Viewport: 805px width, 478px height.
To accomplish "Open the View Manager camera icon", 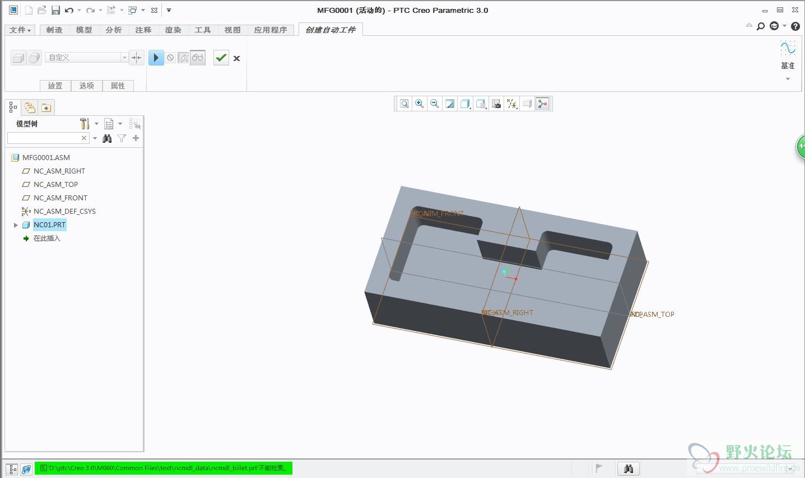I will (496, 104).
